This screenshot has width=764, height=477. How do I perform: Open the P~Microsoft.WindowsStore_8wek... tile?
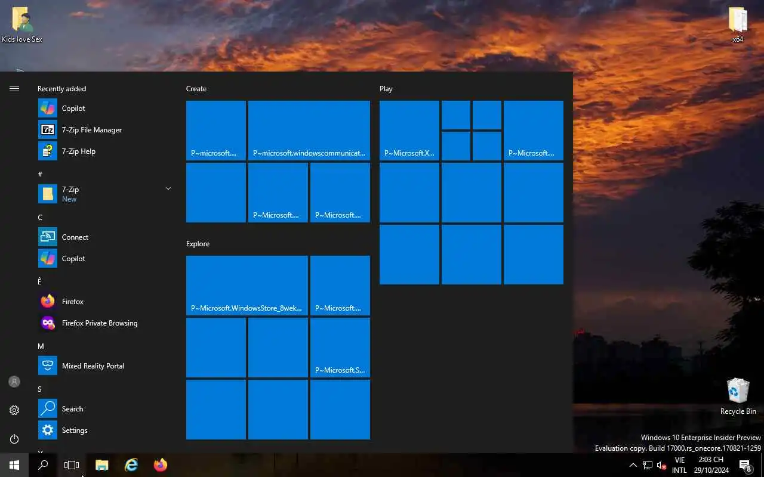pos(247,286)
